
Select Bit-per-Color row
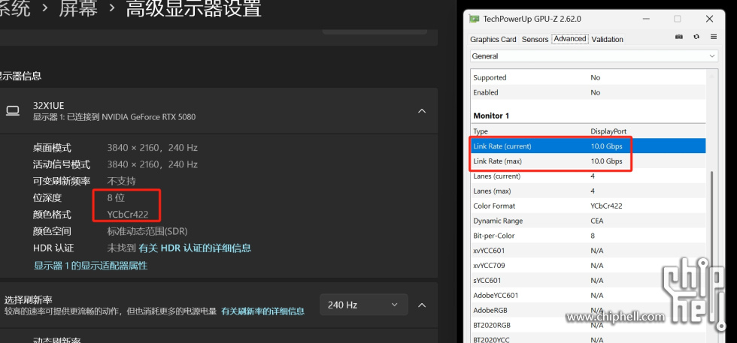pos(588,236)
